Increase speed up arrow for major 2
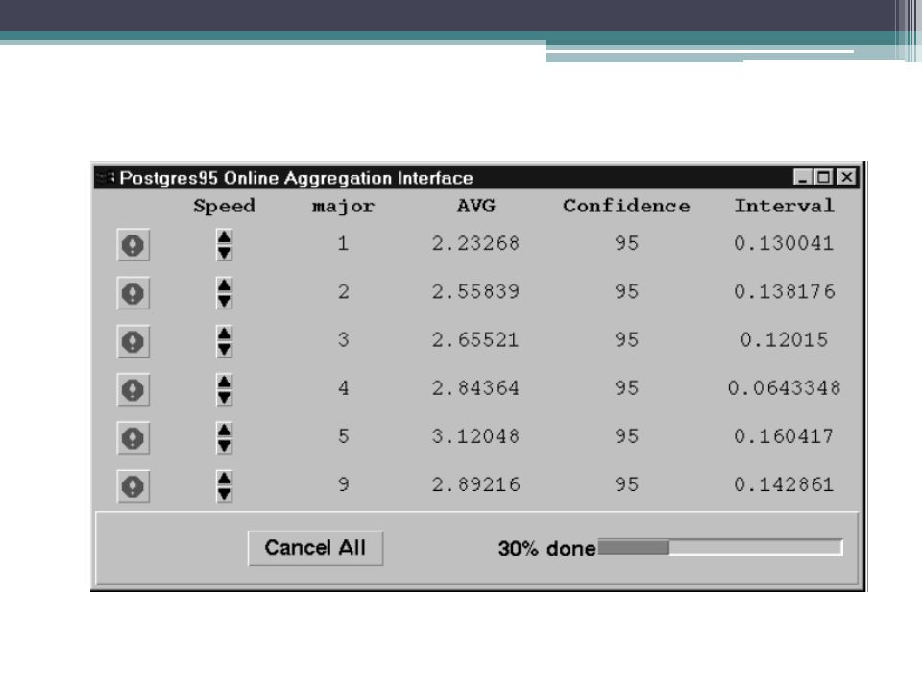The height and width of the screenshot is (692, 922). (224, 285)
